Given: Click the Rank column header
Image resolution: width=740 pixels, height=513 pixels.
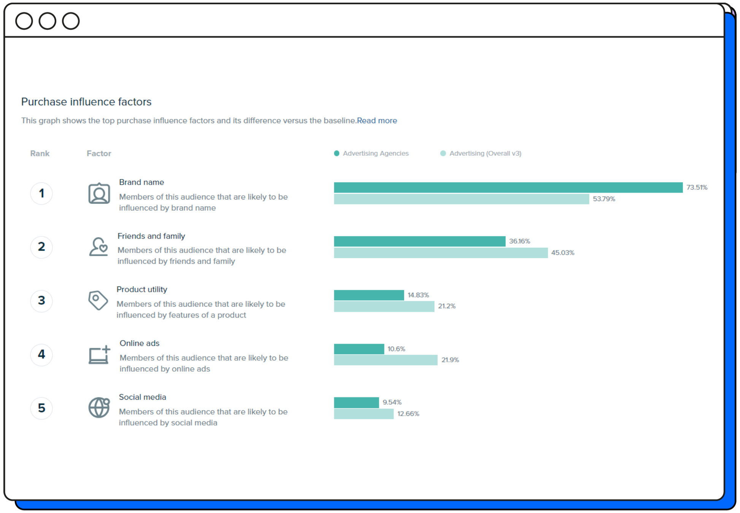Looking at the screenshot, I should [40, 154].
